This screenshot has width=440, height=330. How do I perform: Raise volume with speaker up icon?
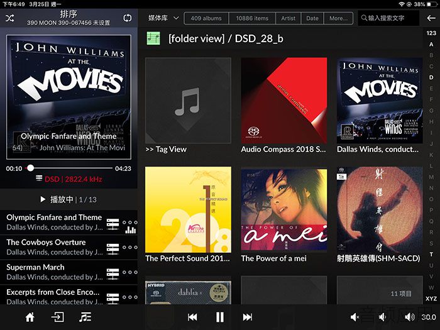pyautogui.click(x=409, y=317)
